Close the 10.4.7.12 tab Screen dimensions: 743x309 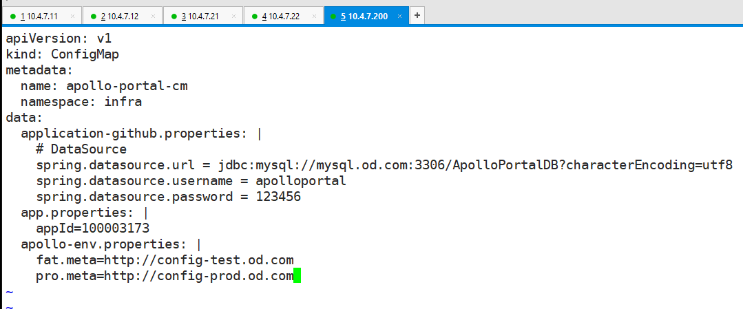tap(154, 16)
